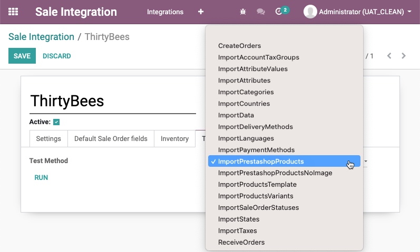The height and width of the screenshot is (252, 420).
Task: Edit the ThirtyBees name field
Action: click(112, 102)
